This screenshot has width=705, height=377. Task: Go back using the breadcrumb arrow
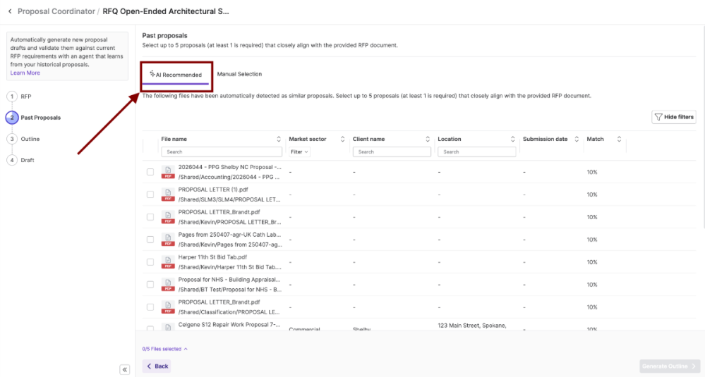[10, 11]
